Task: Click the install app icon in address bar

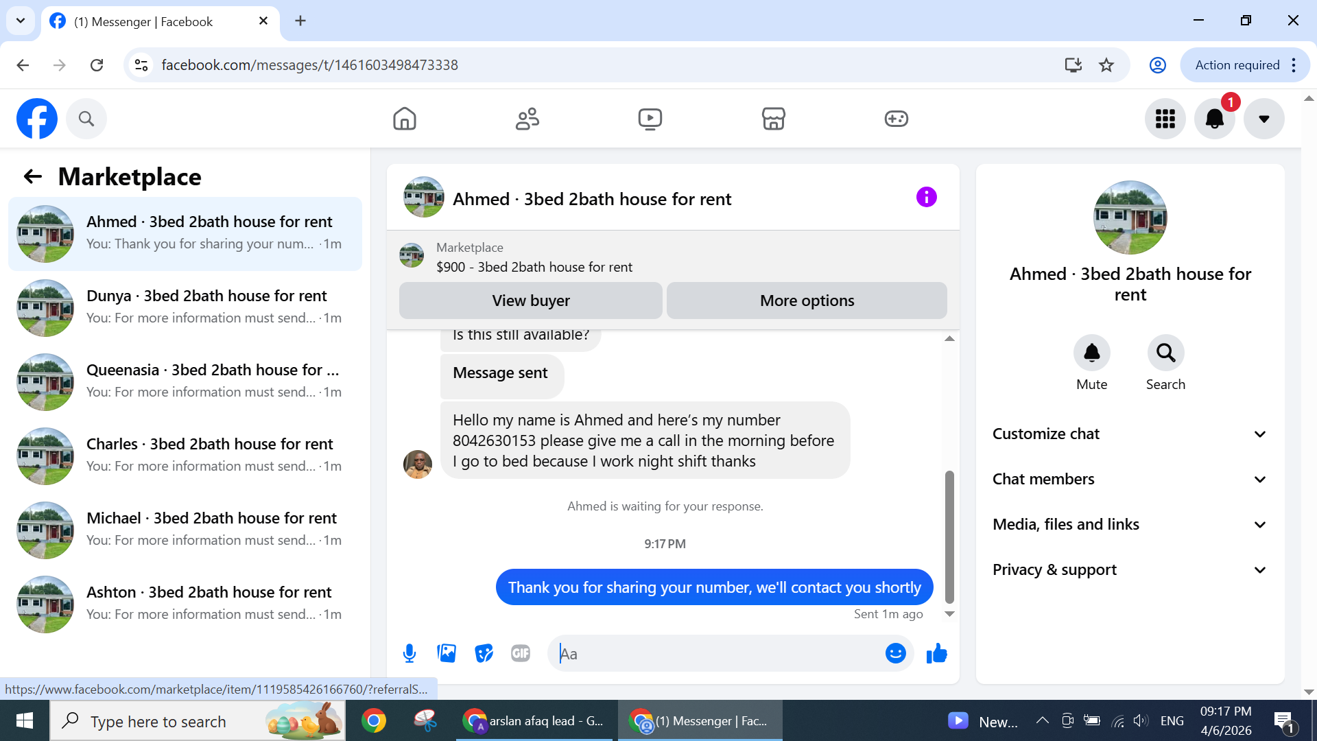Action: [1073, 65]
